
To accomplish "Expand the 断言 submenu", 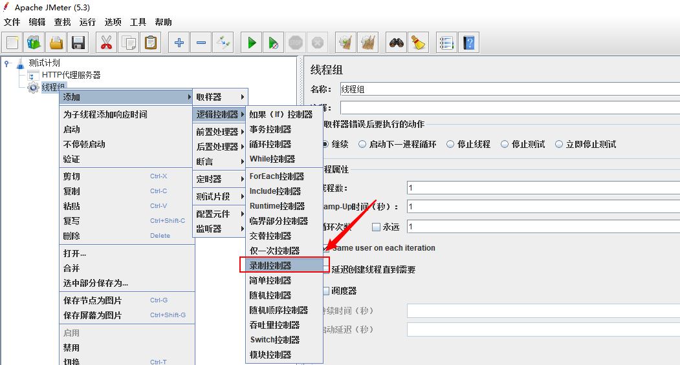I will 220,162.
